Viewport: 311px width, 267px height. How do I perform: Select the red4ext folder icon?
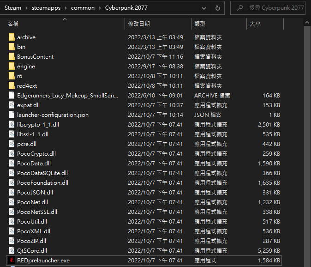[12, 86]
